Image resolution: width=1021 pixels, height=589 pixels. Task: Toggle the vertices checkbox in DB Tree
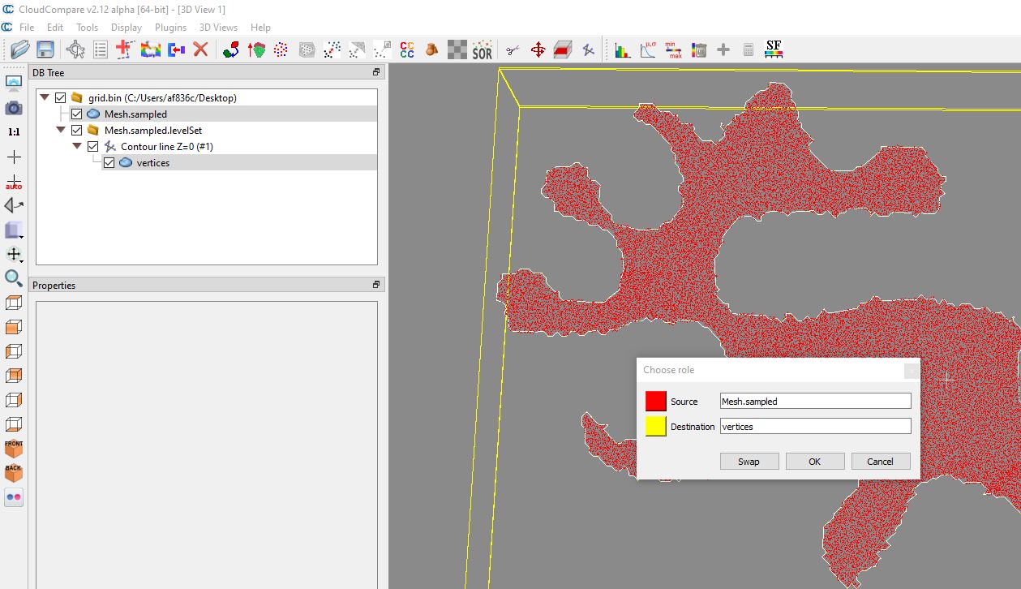pos(109,163)
